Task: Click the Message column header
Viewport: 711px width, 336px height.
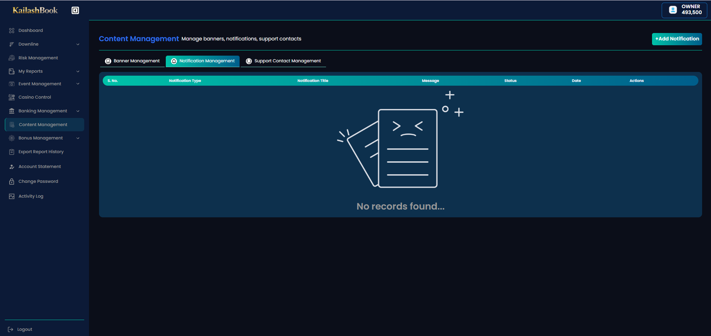Action: click(430, 81)
